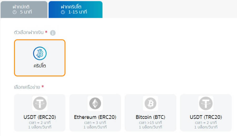Click the clock icon on ฝากปกติ tab

click(x=14, y=12)
